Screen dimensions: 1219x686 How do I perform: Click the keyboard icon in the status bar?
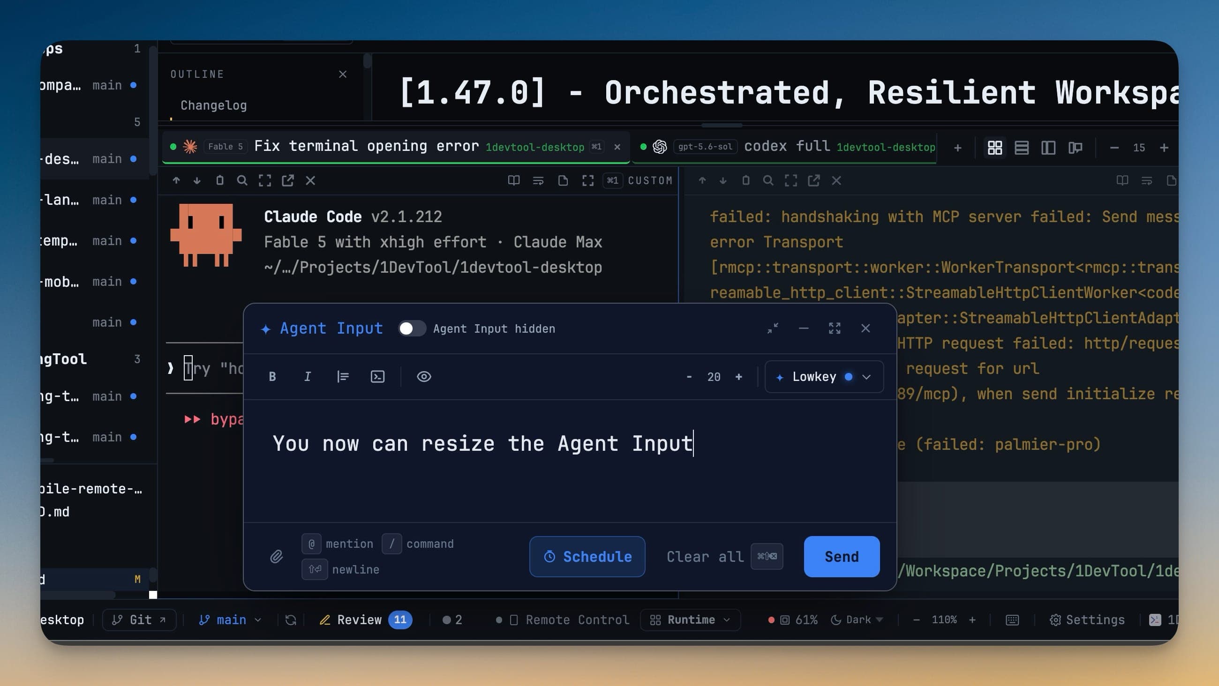pos(1012,620)
